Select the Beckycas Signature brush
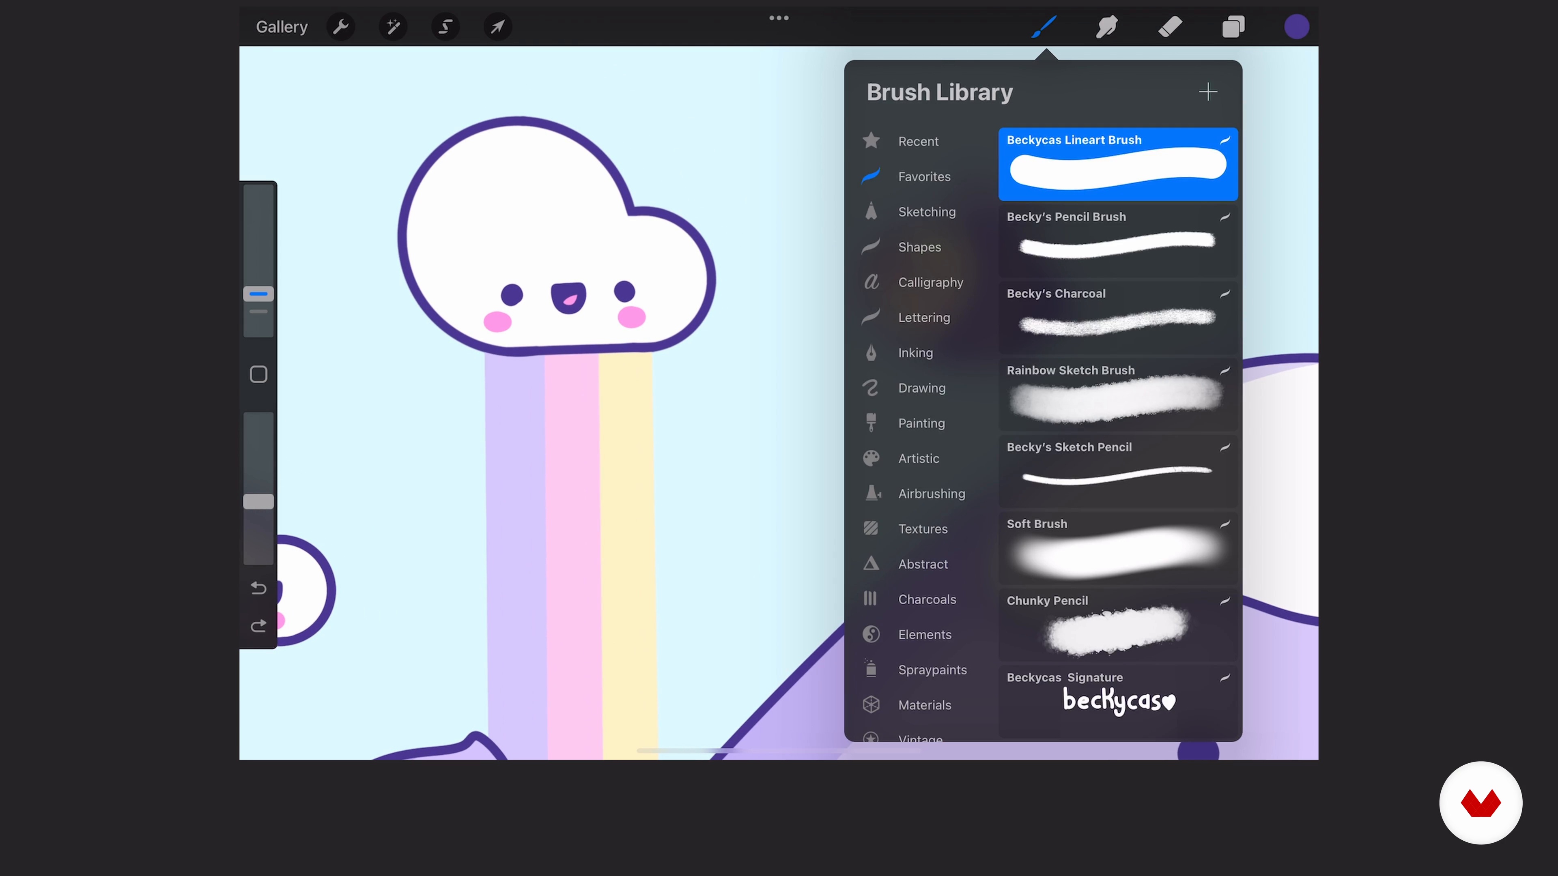 (1118, 701)
